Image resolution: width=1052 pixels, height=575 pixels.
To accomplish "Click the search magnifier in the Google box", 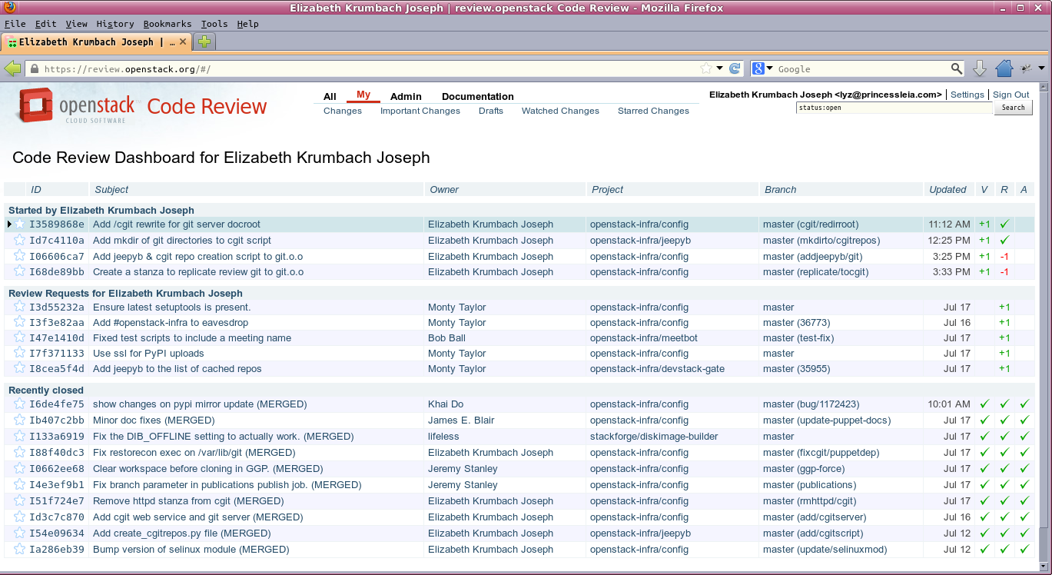I will coord(957,68).
